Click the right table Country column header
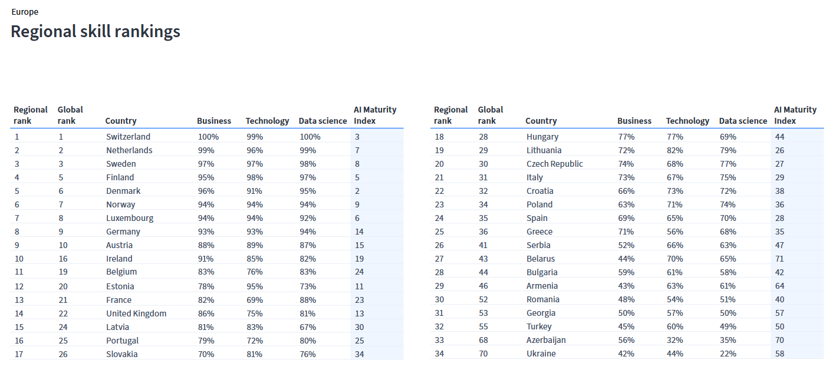This screenshot has height=373, width=839. point(541,121)
